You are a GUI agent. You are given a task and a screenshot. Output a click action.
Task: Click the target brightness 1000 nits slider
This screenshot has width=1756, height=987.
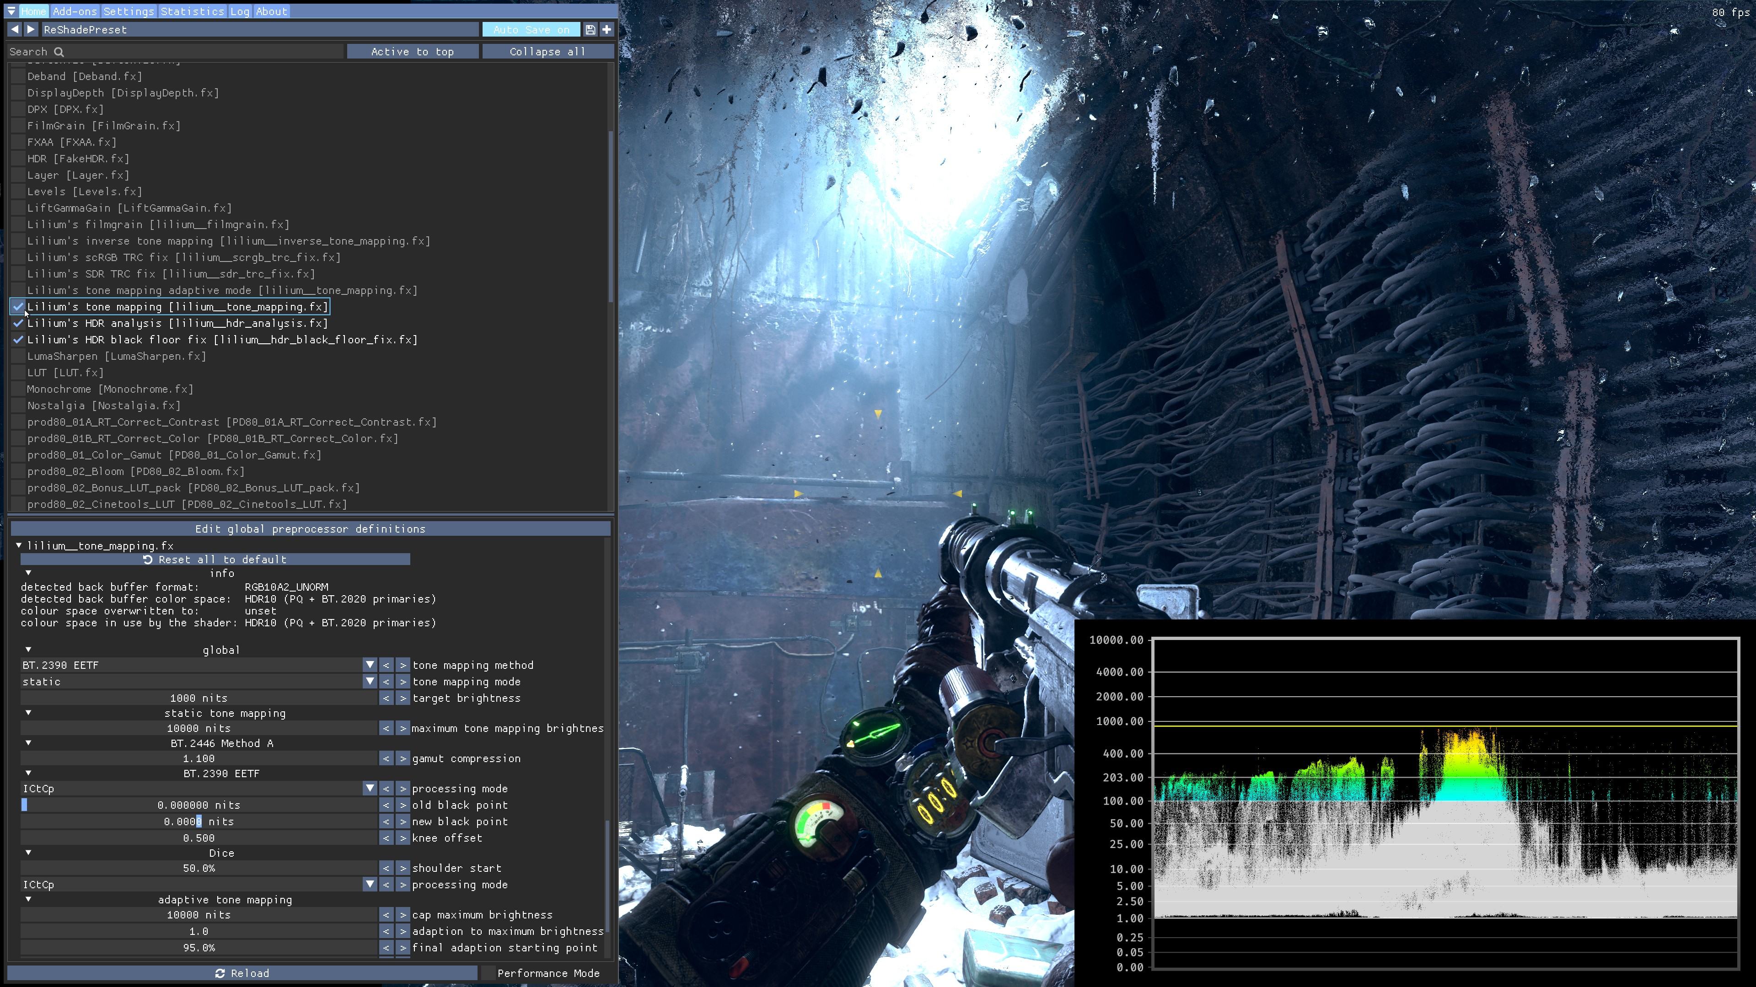[199, 698]
